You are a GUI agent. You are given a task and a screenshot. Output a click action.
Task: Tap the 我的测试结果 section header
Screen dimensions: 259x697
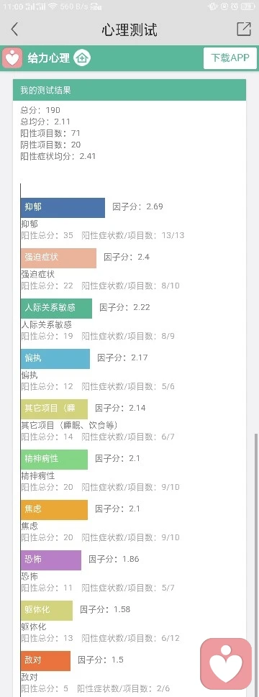(x=129, y=90)
